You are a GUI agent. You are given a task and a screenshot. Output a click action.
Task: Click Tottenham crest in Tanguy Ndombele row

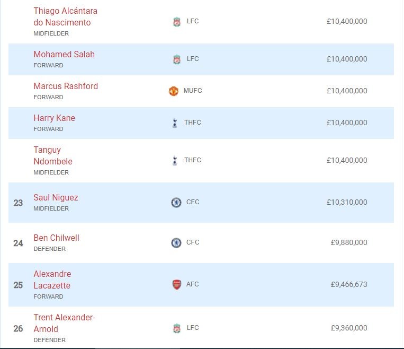[x=175, y=160]
